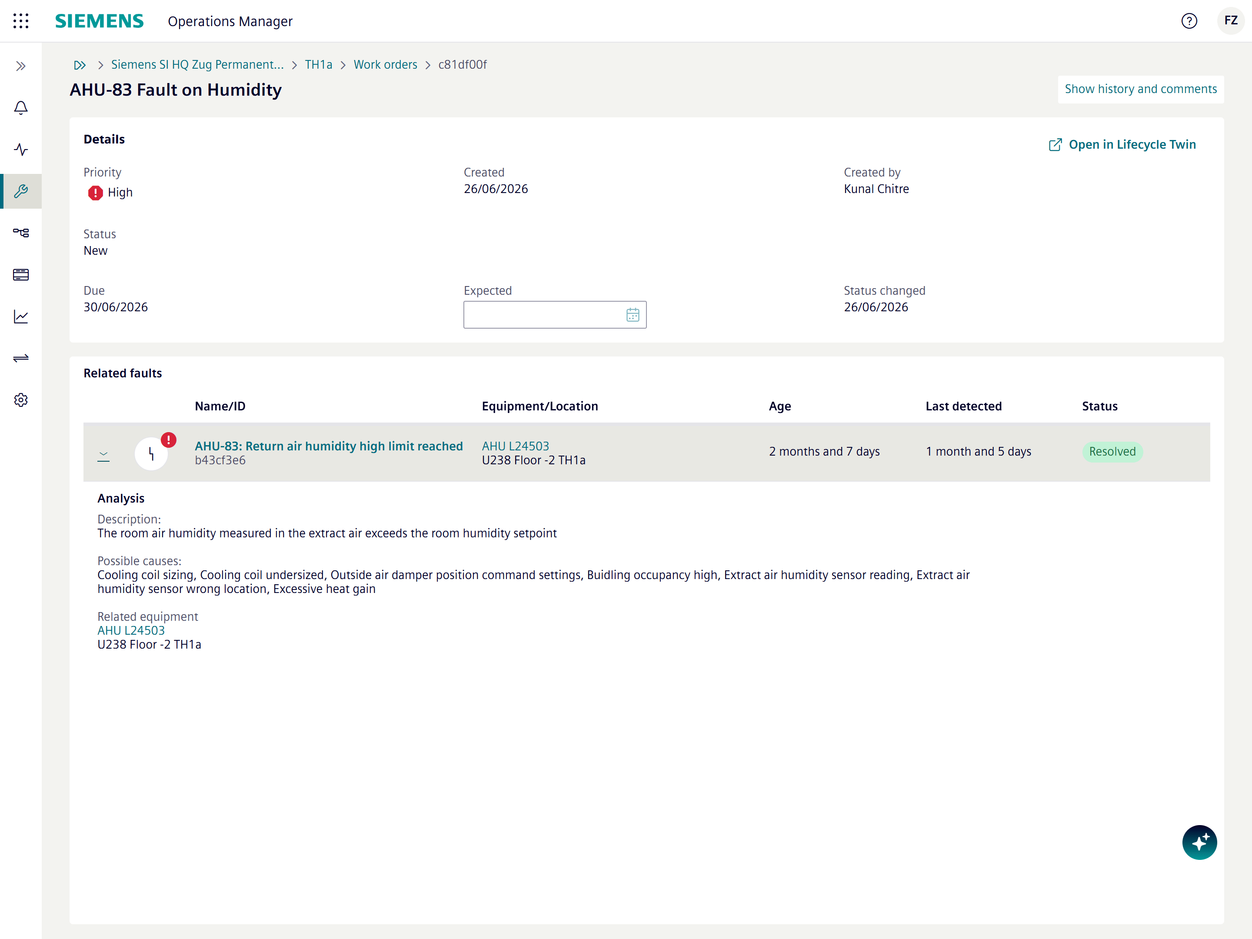The image size is (1252, 939).
Task: Expand the sidebar with double chevron
Action: pyautogui.click(x=21, y=66)
